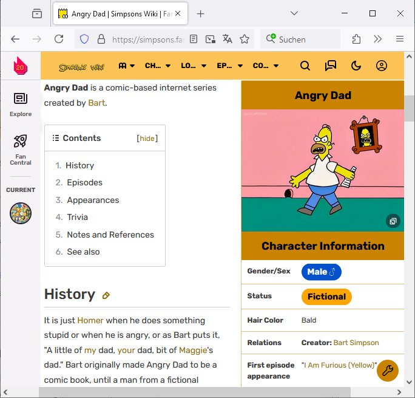Search the wiki magnifier icon

click(305, 66)
